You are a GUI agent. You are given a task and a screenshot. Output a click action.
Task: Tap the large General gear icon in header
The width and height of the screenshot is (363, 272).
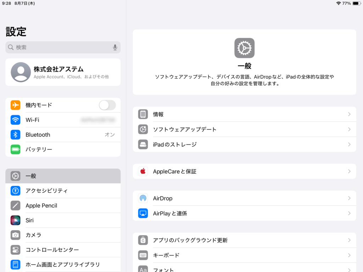pyautogui.click(x=245, y=48)
